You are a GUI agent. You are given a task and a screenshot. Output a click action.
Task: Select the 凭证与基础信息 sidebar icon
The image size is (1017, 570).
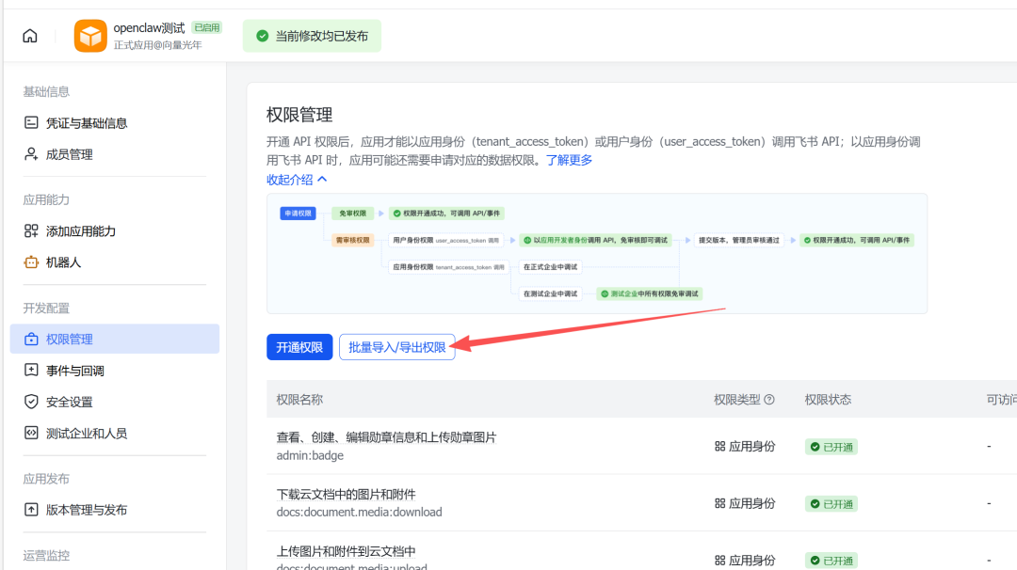pyautogui.click(x=31, y=122)
